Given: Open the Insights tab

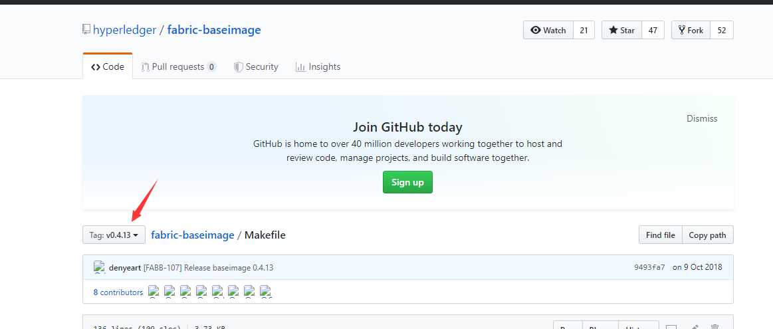Looking at the screenshot, I should point(318,66).
